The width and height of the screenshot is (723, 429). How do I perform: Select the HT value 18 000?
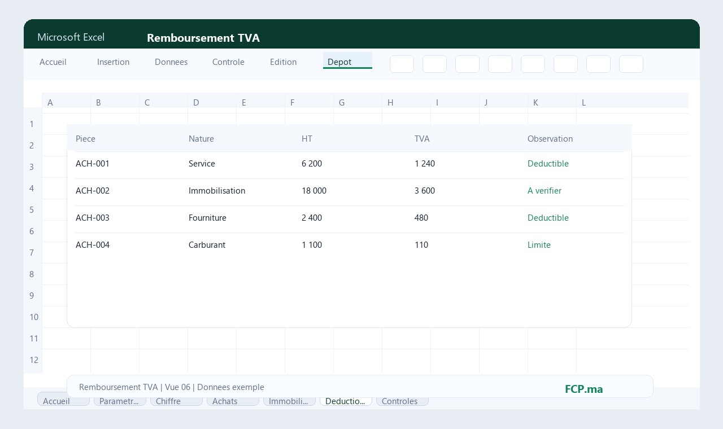pos(314,191)
